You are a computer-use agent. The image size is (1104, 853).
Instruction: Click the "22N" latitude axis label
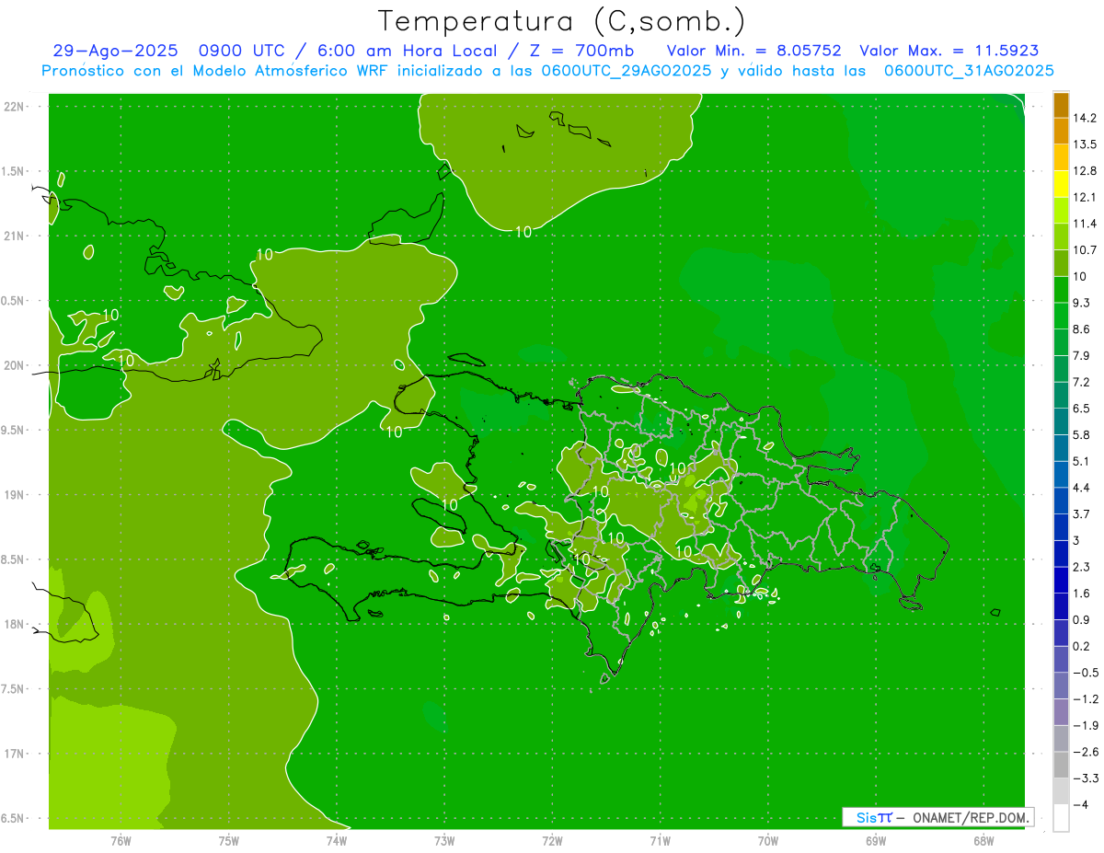click(14, 107)
